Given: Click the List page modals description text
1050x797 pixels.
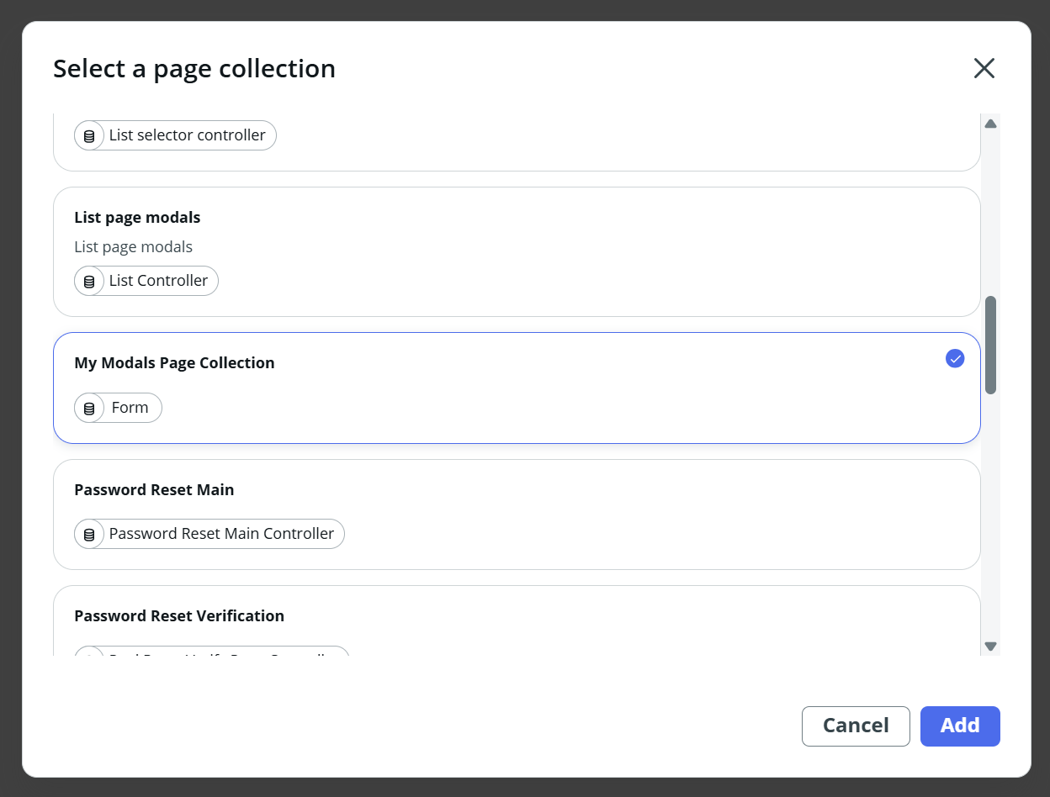Looking at the screenshot, I should point(133,247).
